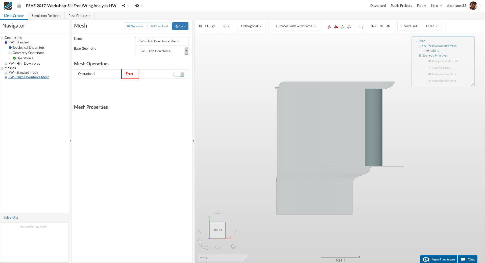The height and width of the screenshot is (263, 485).
Task: Open the surfaces with wireframe dropdown
Action: [296, 26]
